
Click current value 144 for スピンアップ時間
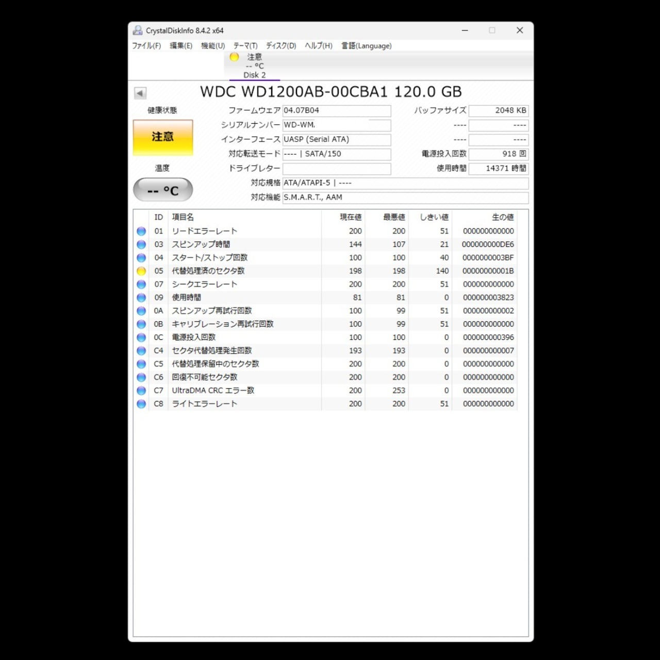[355, 244]
